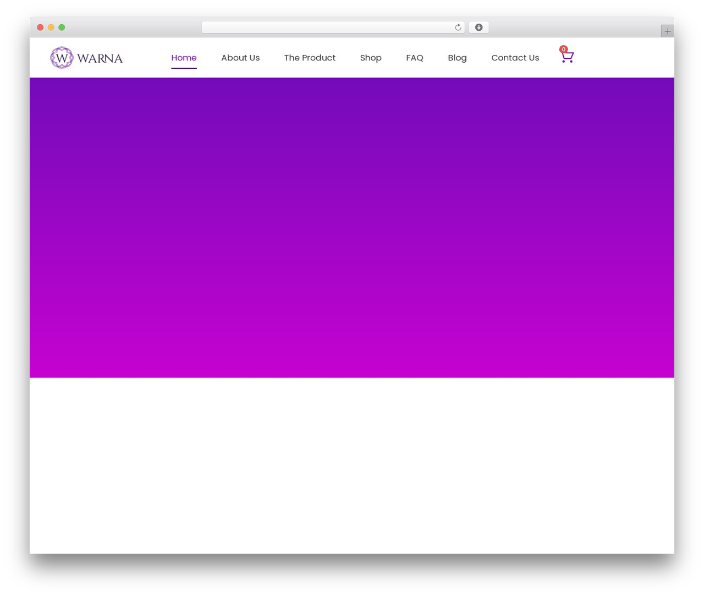Open the browser downloads button

[x=479, y=27]
